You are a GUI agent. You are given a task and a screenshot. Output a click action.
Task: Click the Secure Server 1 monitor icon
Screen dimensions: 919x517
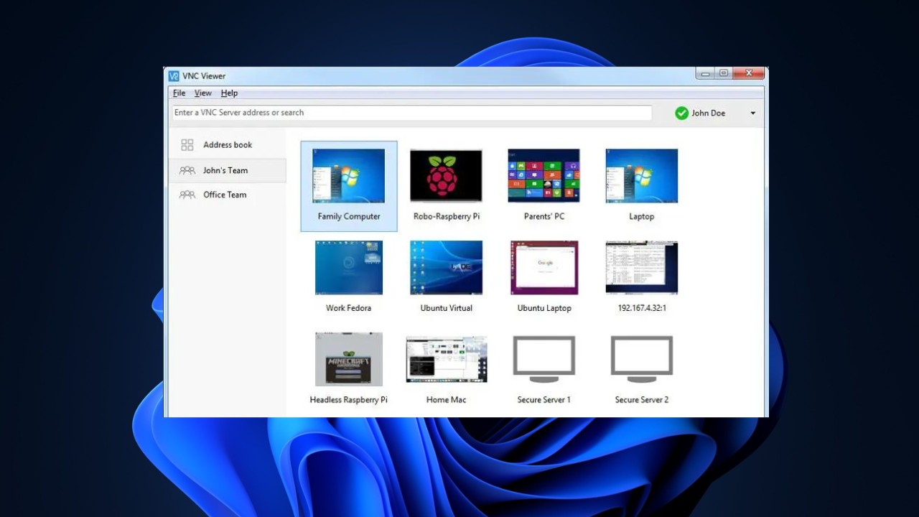pyautogui.click(x=544, y=359)
